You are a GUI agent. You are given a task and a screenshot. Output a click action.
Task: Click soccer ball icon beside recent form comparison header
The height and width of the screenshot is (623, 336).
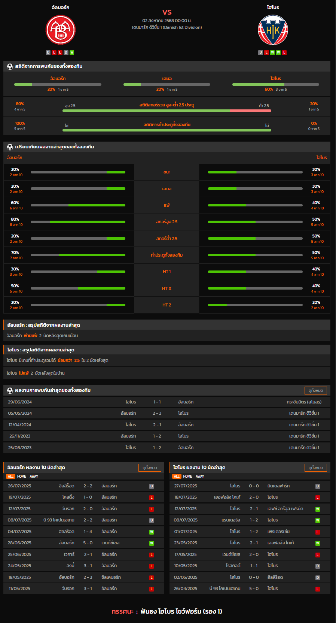point(10,147)
